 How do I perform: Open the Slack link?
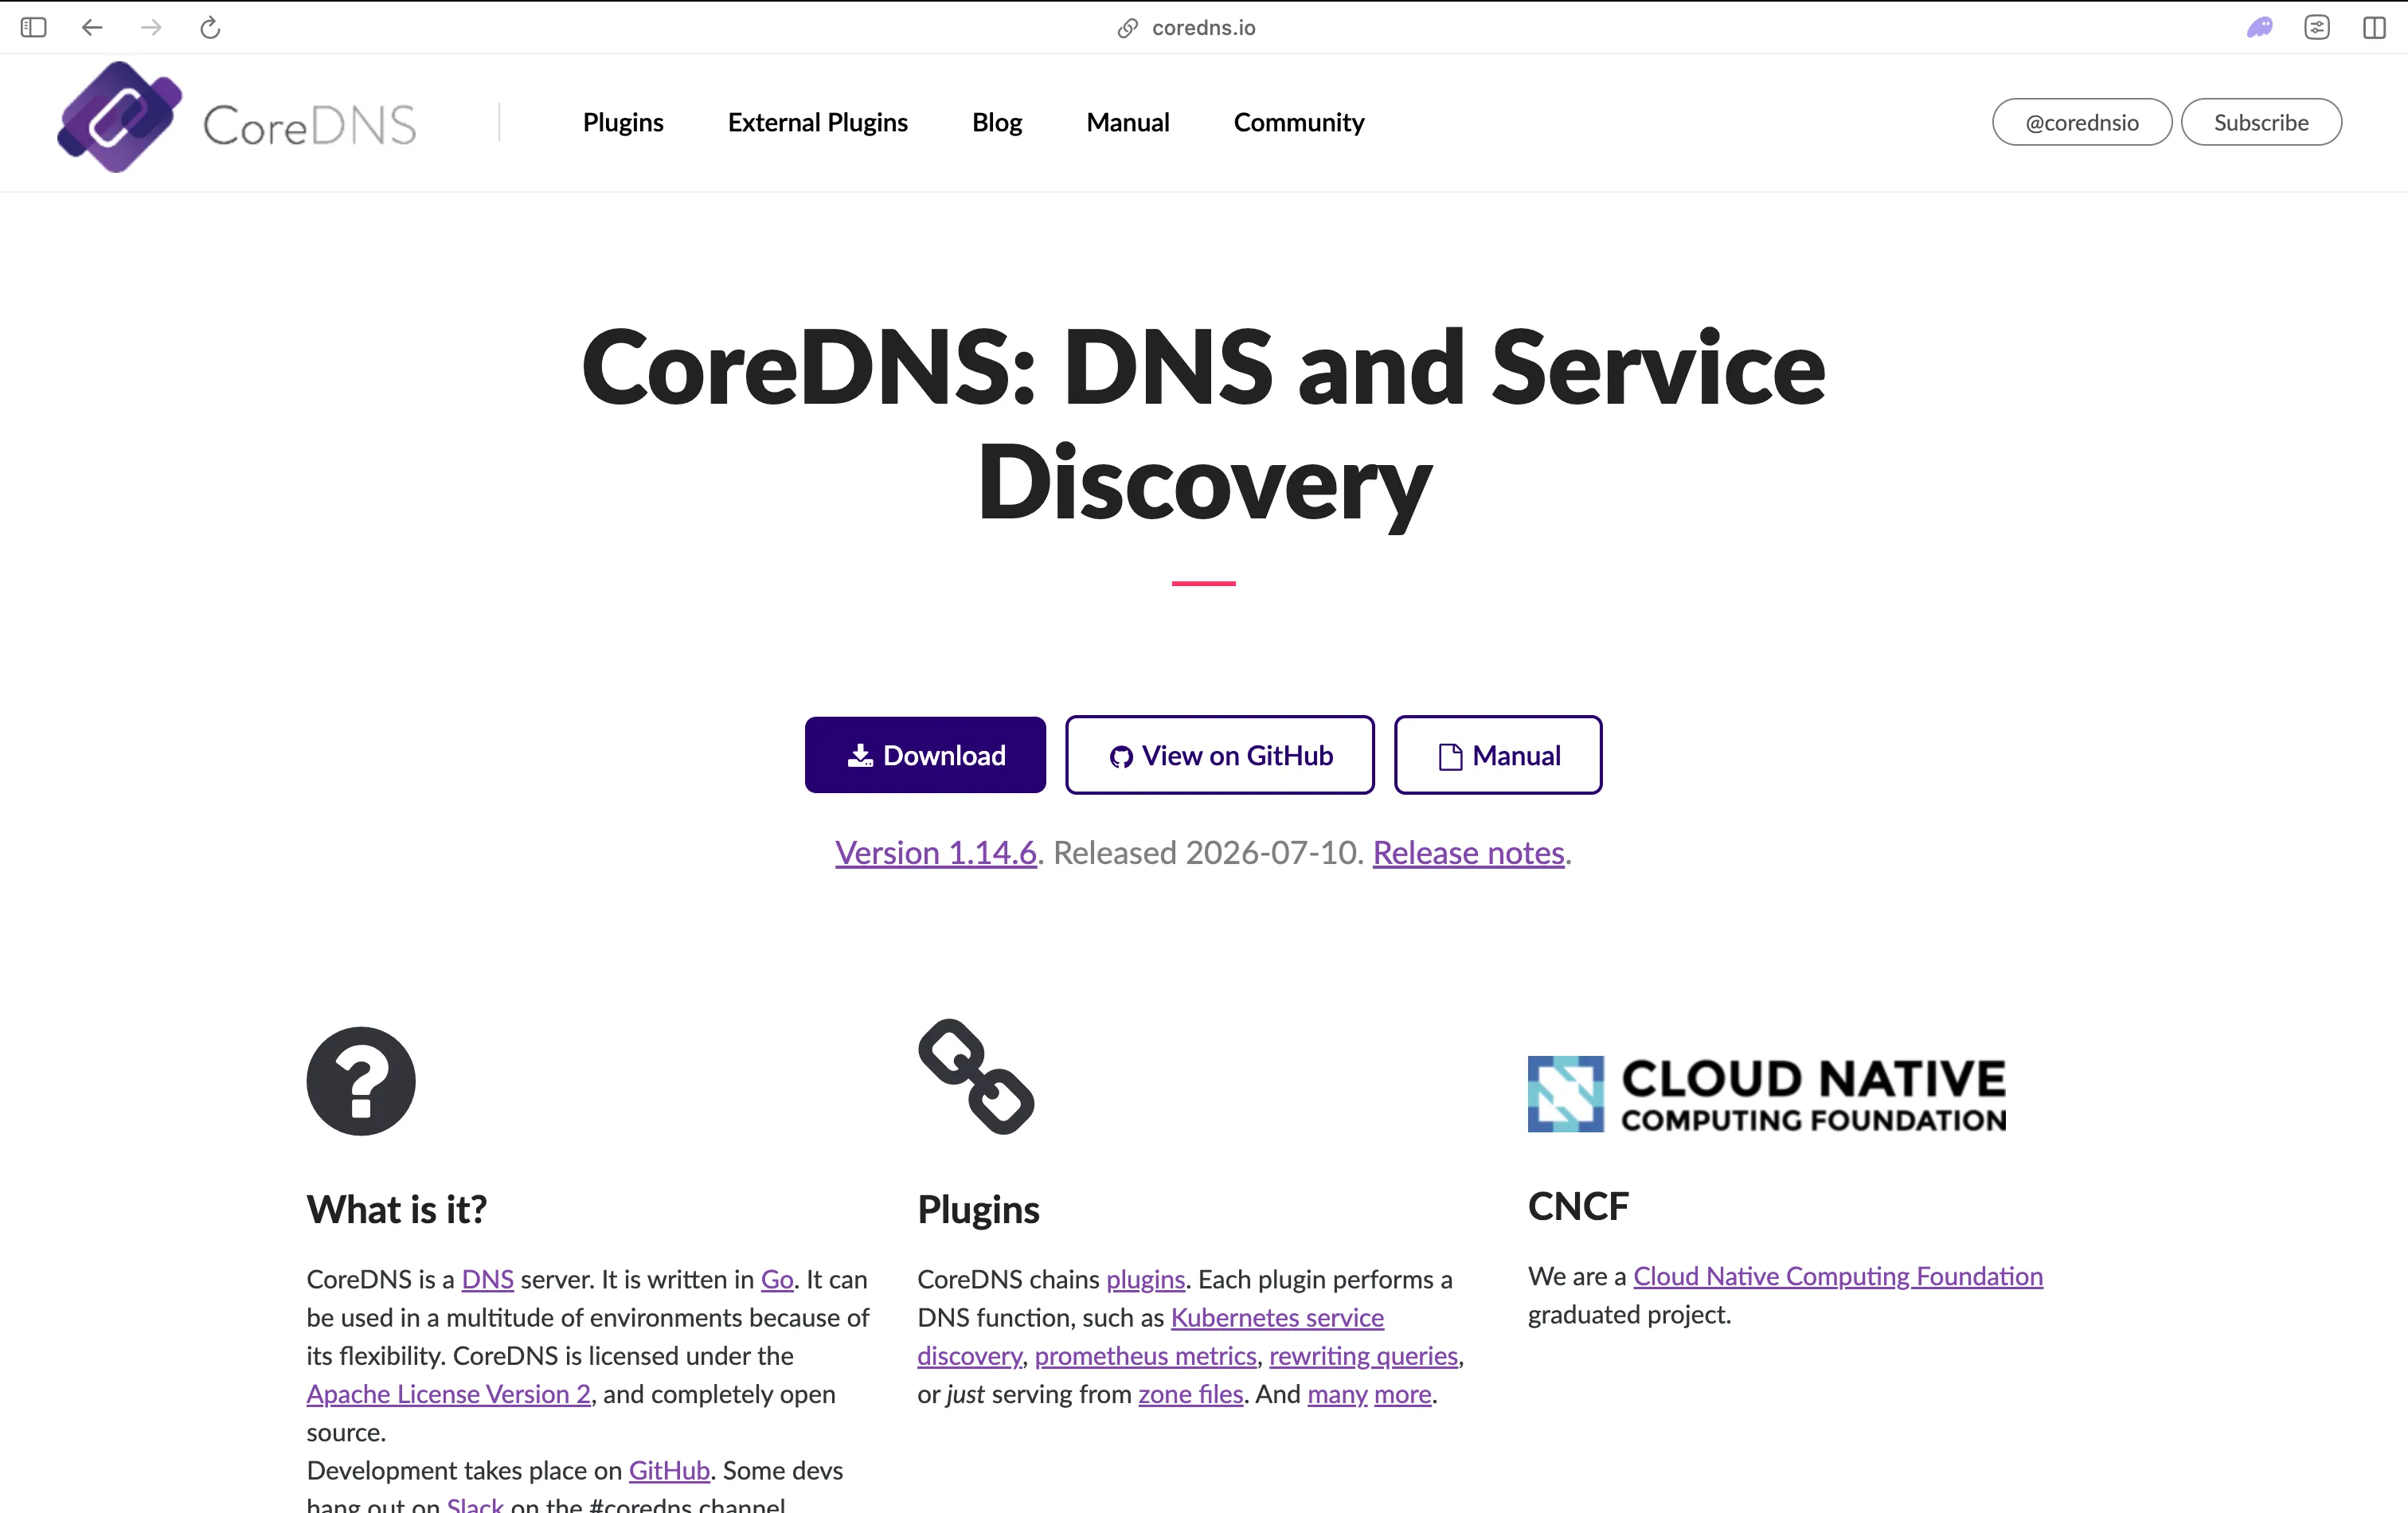(475, 1505)
